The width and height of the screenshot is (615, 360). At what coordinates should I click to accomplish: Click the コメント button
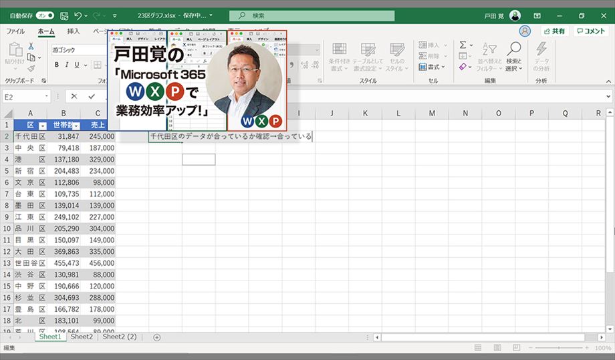click(x=591, y=31)
